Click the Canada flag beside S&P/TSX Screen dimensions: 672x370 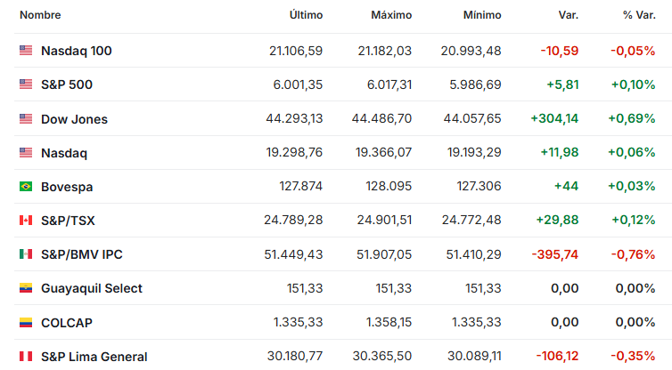click(x=26, y=221)
